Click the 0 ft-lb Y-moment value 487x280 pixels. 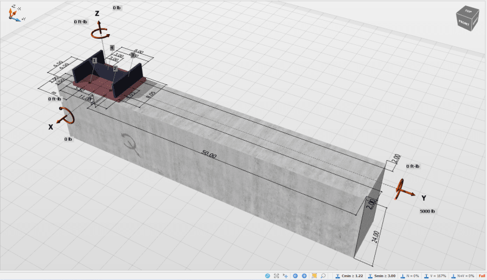pyautogui.click(x=413, y=166)
